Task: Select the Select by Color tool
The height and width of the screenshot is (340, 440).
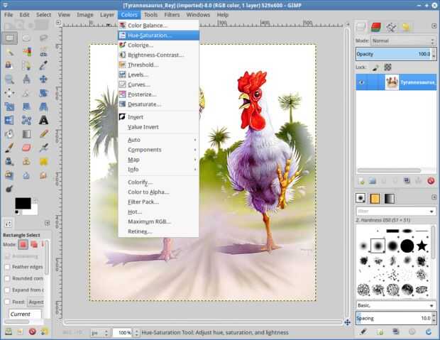Action: (26, 52)
